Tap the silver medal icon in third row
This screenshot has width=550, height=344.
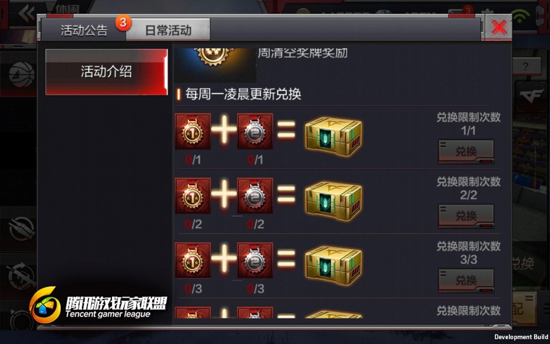(x=255, y=260)
